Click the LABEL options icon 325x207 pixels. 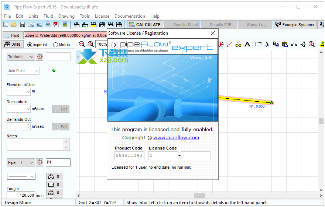[x=102, y=24]
